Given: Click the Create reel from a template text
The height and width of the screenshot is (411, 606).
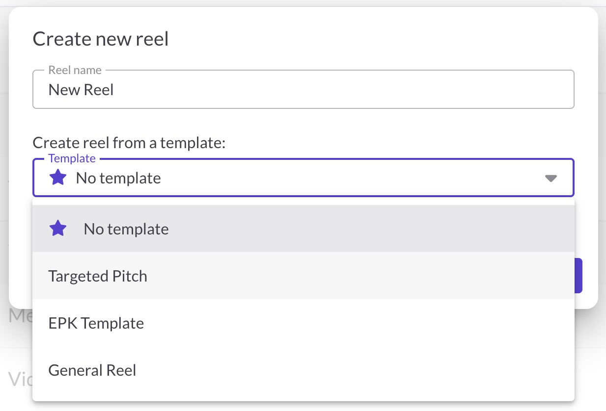Looking at the screenshot, I should tap(129, 143).
